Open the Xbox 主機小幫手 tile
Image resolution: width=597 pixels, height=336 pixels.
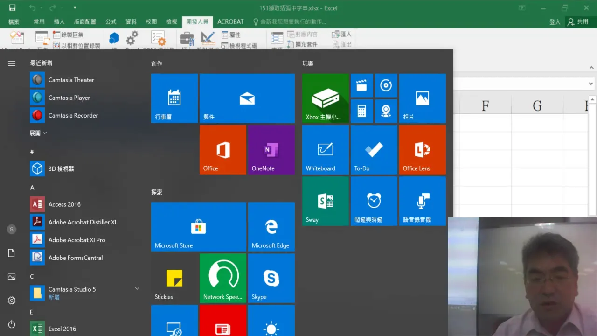tap(326, 98)
